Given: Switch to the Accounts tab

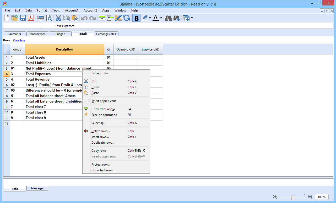Looking at the screenshot, I should pos(15,34).
